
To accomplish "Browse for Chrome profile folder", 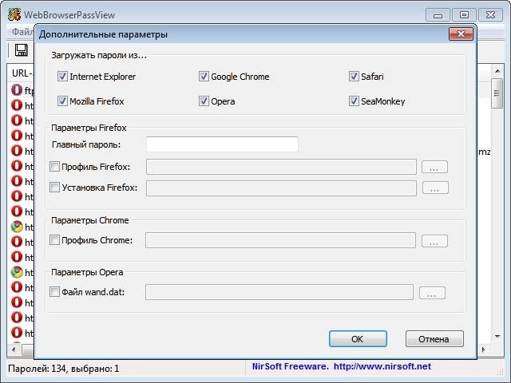I will (x=434, y=241).
